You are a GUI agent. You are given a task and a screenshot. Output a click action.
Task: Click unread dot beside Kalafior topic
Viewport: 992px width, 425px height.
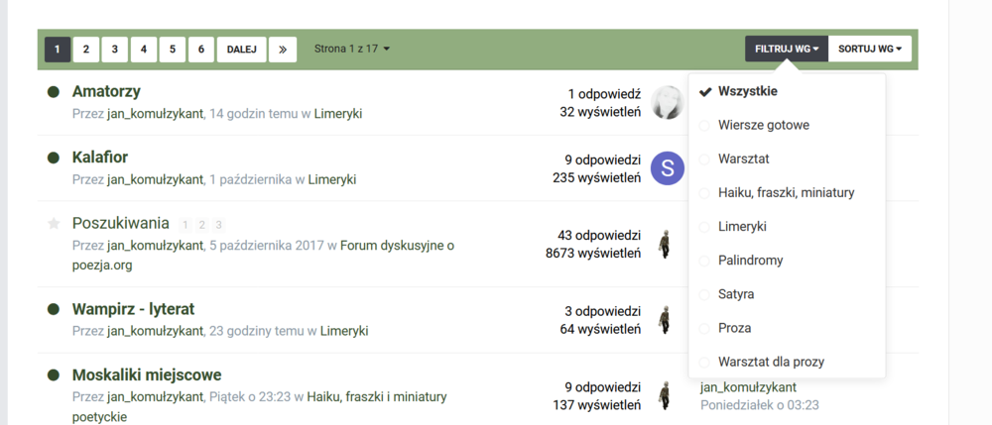54,158
